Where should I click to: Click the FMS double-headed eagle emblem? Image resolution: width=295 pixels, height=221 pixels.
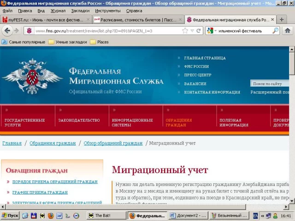coord(32,76)
